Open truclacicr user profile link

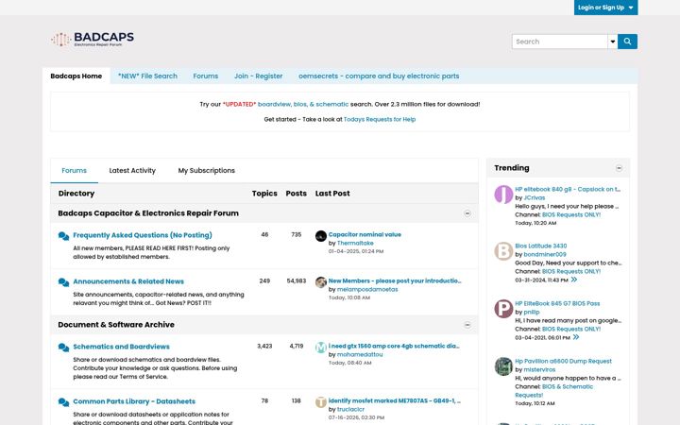350,409
